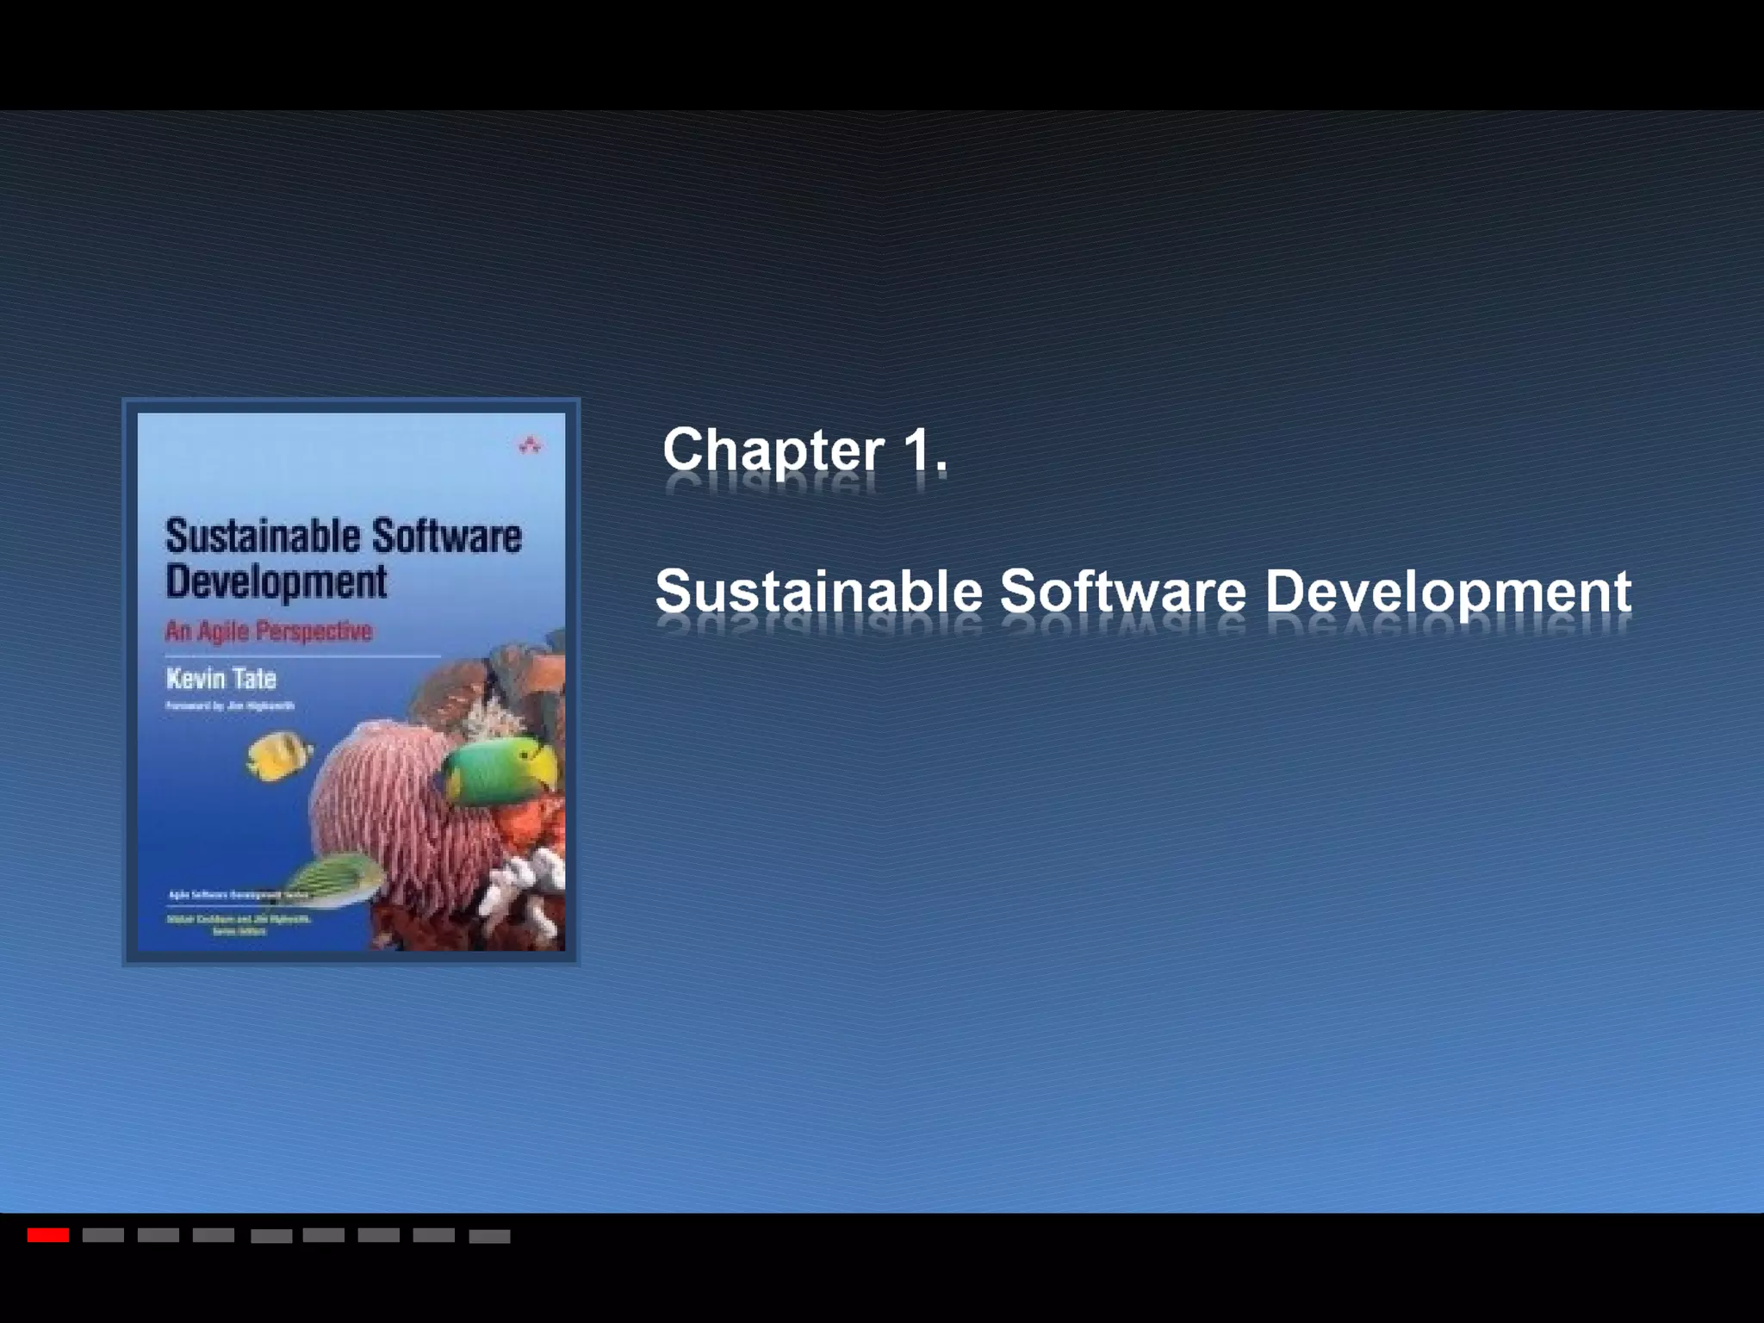Click the publisher logo on book cover
The height and width of the screenshot is (1323, 1764).
pos(529,445)
